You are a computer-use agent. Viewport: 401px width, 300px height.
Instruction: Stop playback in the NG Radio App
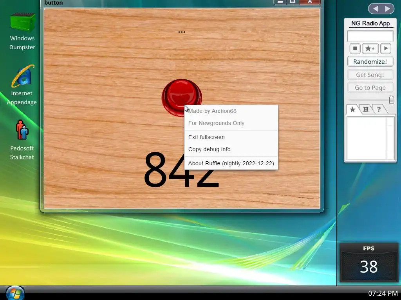click(355, 48)
